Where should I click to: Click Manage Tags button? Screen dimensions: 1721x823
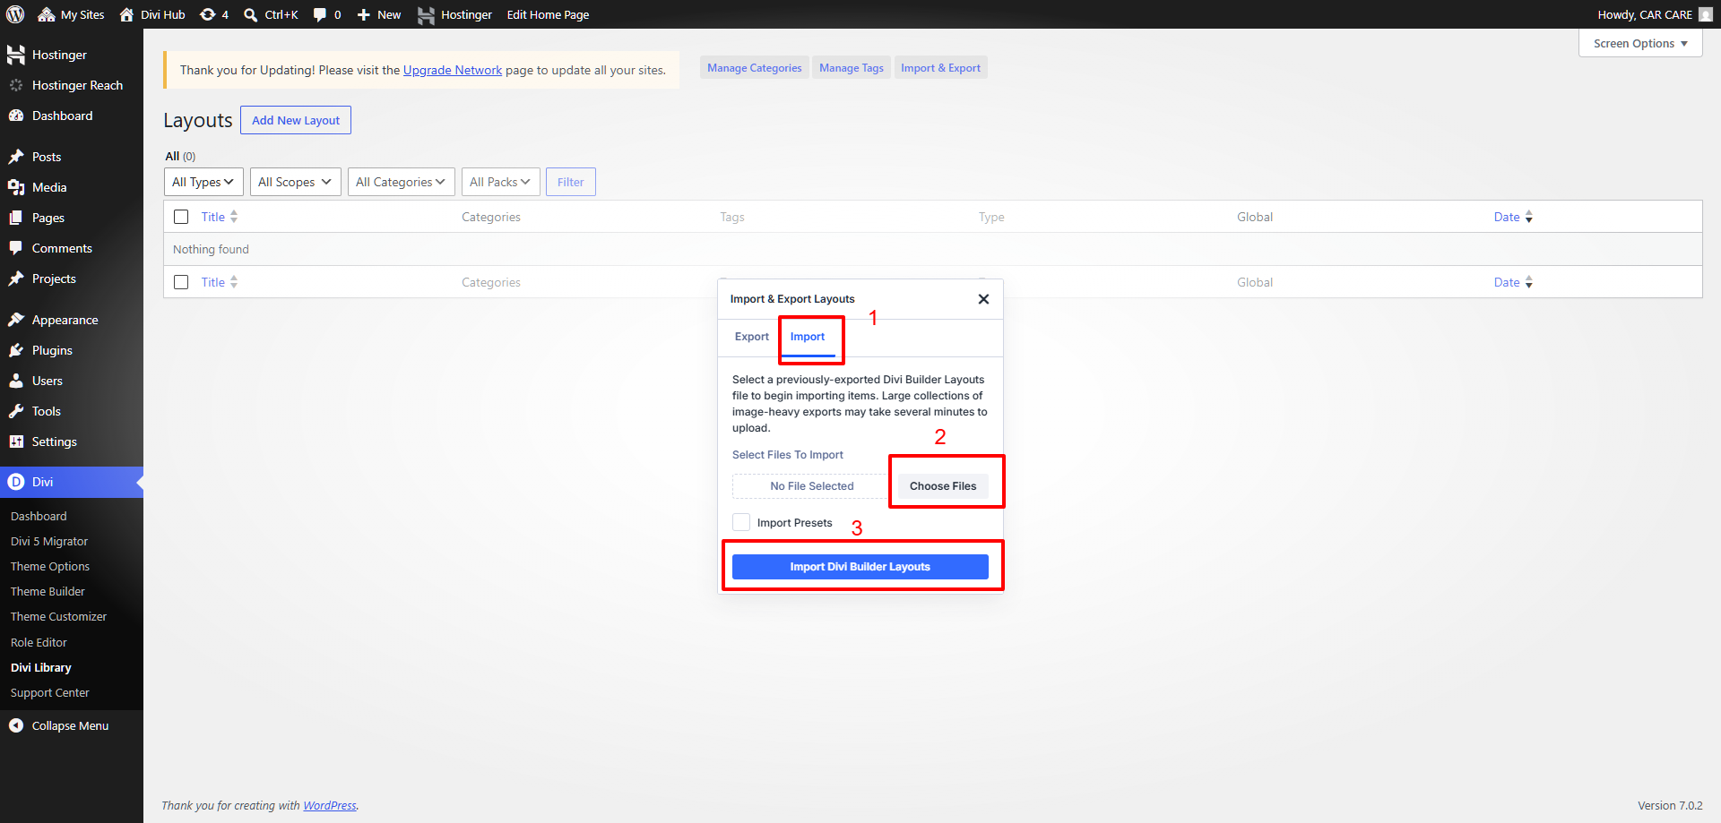(852, 68)
